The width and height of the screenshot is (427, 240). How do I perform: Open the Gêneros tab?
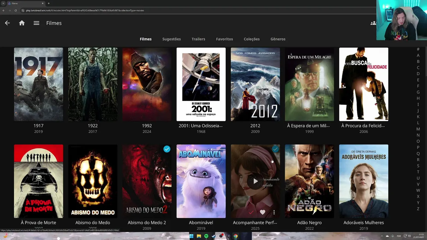(278, 39)
